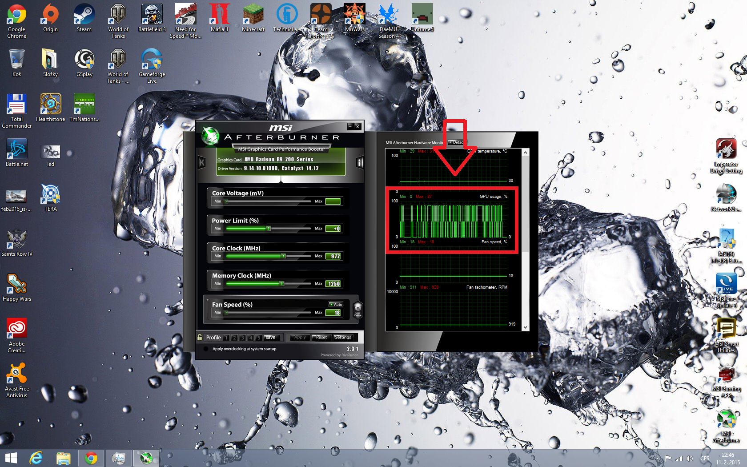Toggle the fan speed Auto button

[336, 305]
